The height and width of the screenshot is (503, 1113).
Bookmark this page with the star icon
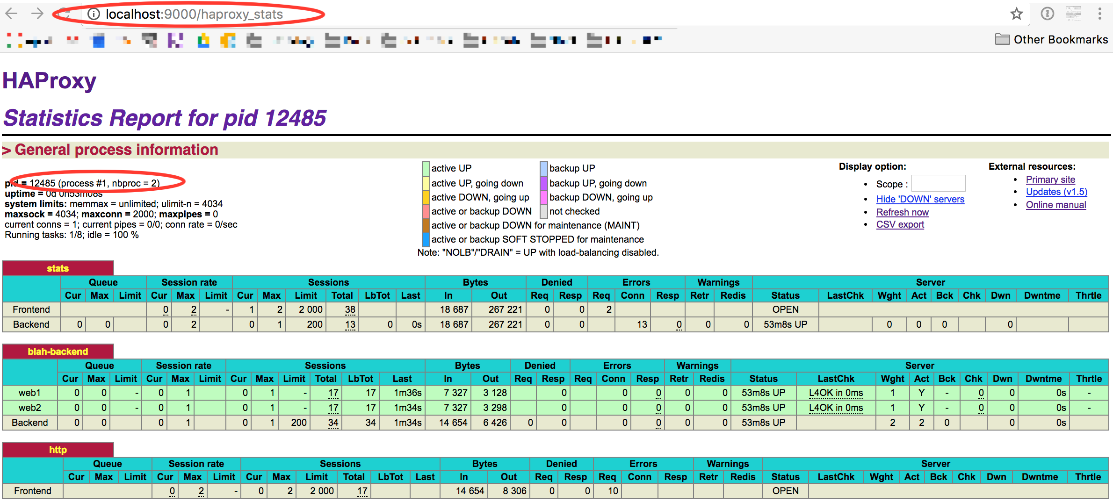coord(1016,14)
